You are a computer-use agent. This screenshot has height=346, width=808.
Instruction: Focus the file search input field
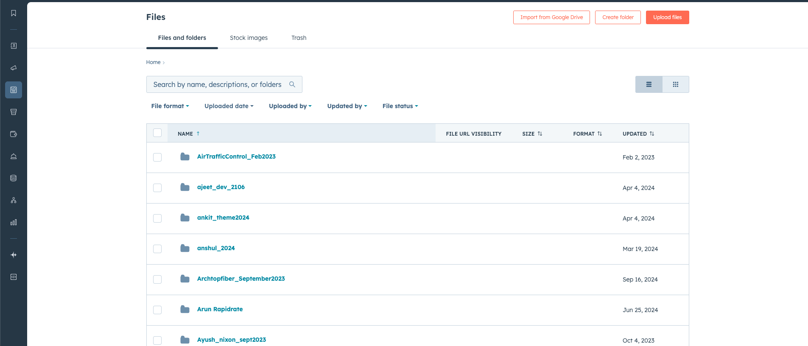click(224, 84)
